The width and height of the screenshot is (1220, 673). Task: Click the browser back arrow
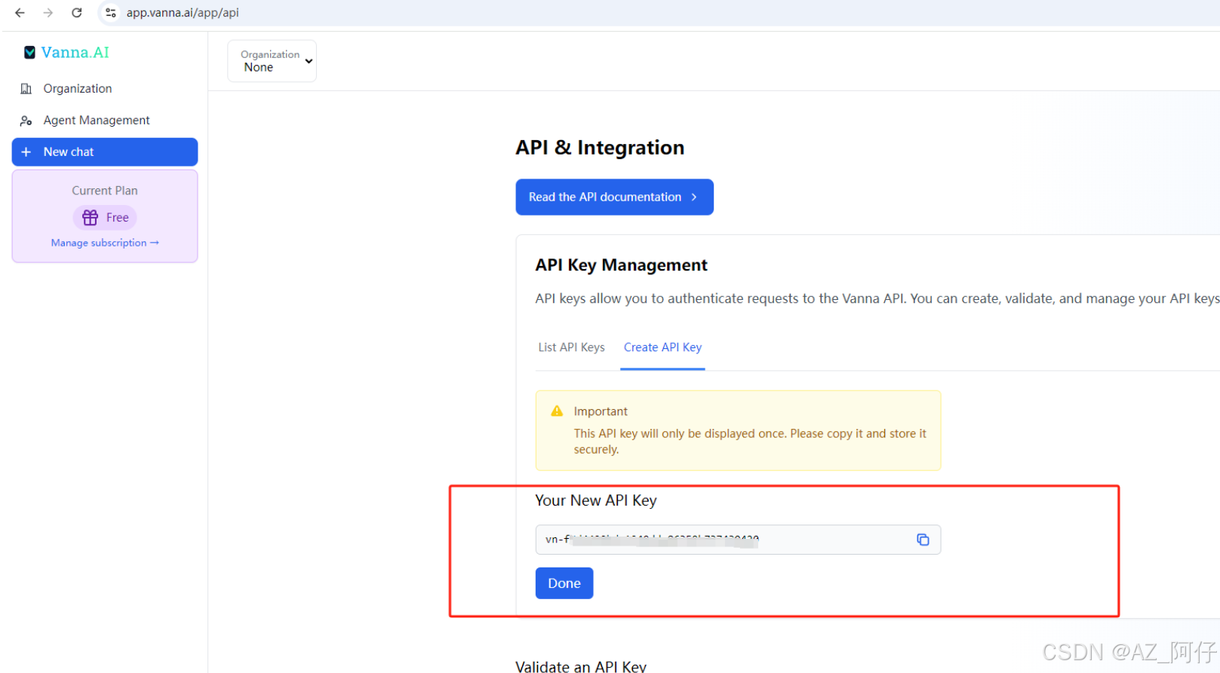click(20, 13)
